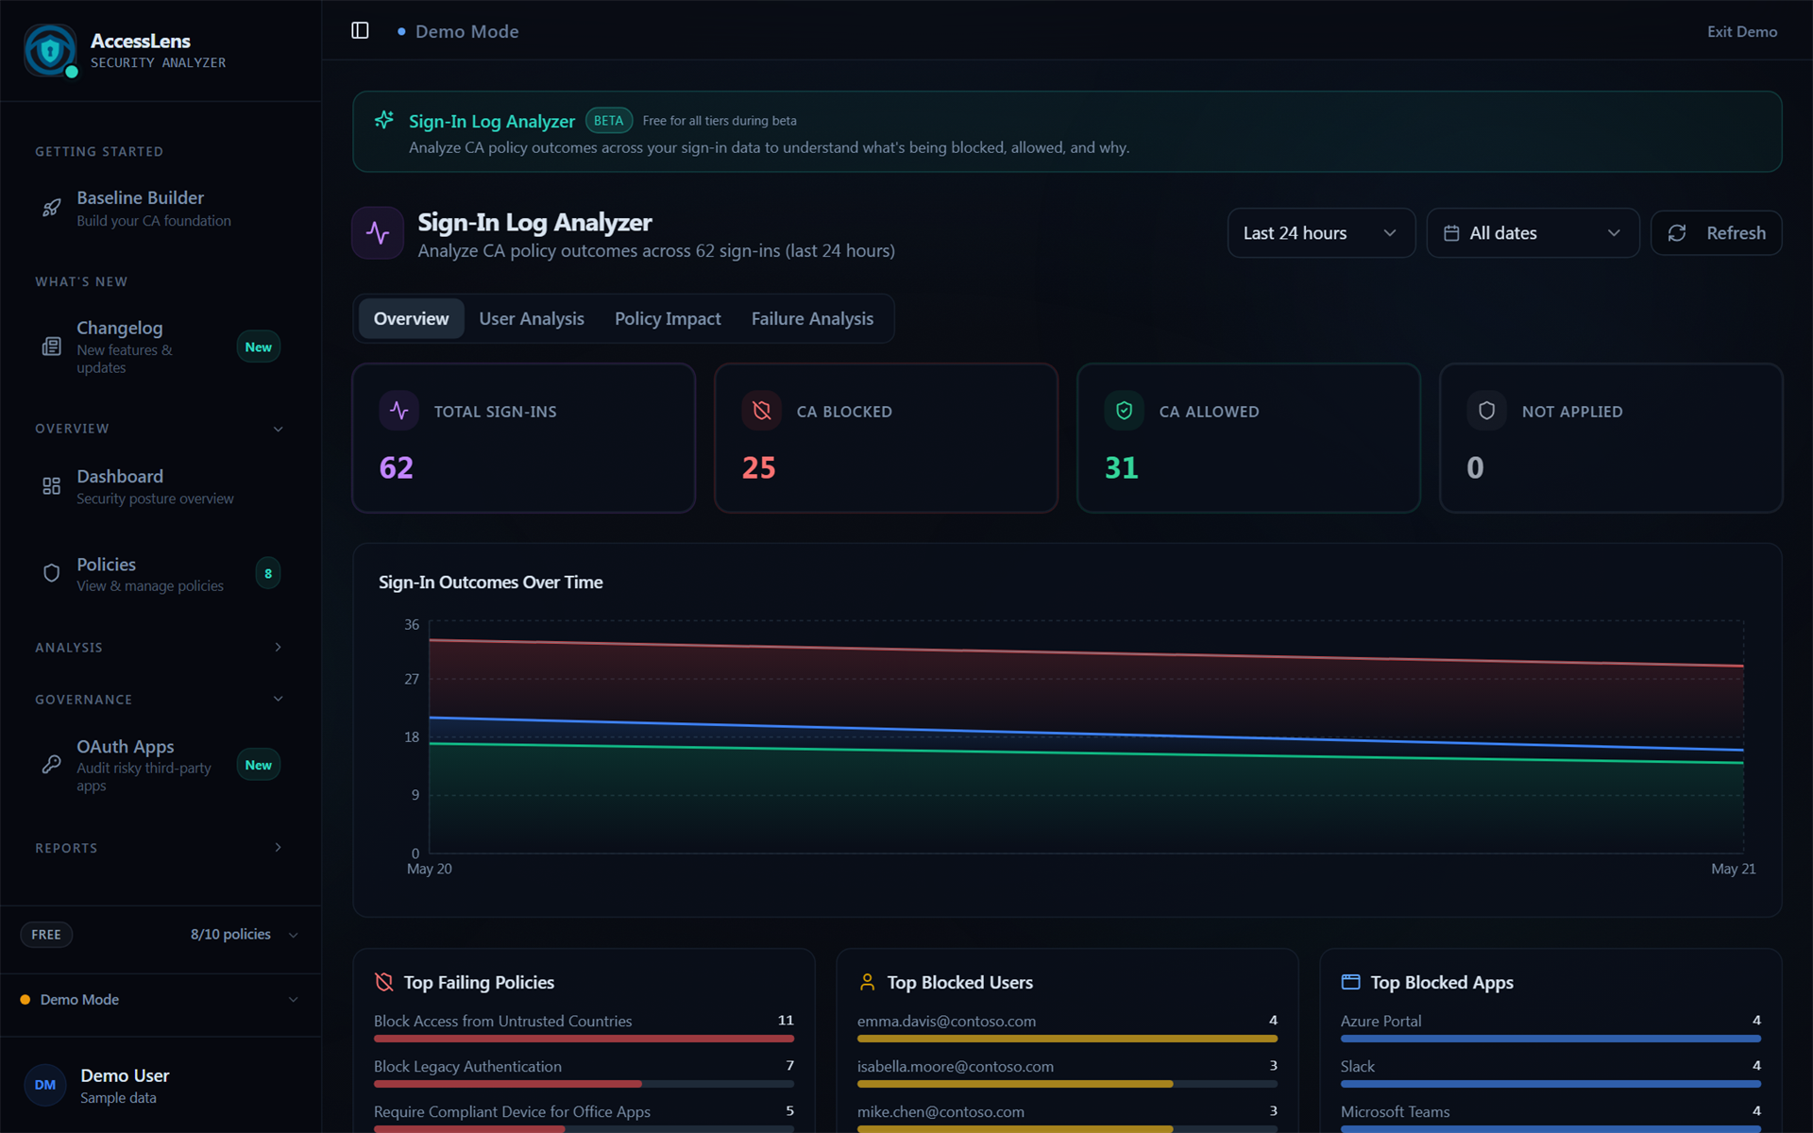The height and width of the screenshot is (1133, 1813).
Task: Expand the Analysis sidebar section
Action: point(279,648)
